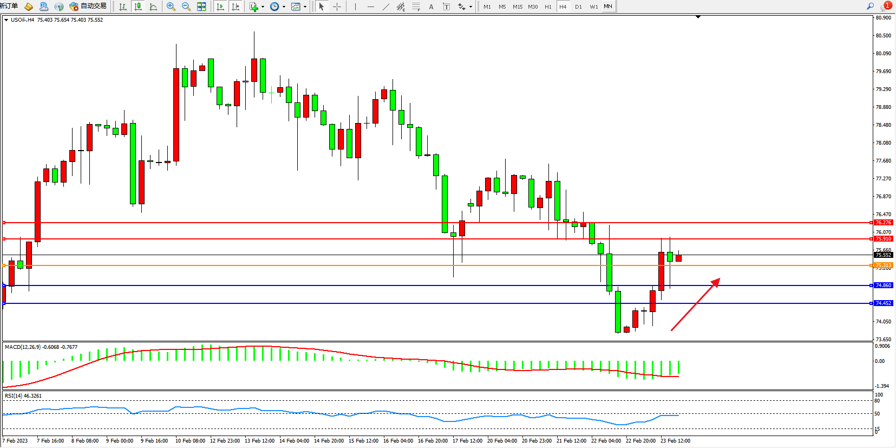Viewport: 896px width, 448px height.
Task: Toggle the Auto Scroll button
Action: pos(220,7)
